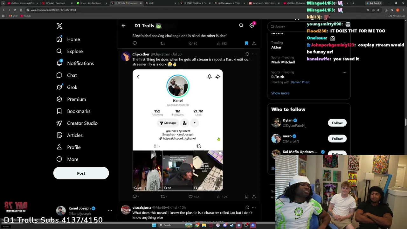
Task: Open the Gmail bookmark
Action: pos(13,16)
